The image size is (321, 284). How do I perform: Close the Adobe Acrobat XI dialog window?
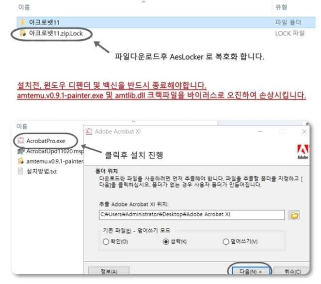click(x=304, y=131)
